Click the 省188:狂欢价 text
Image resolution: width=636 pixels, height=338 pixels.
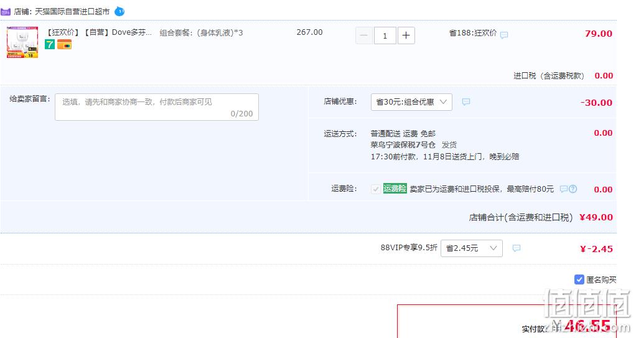point(472,33)
